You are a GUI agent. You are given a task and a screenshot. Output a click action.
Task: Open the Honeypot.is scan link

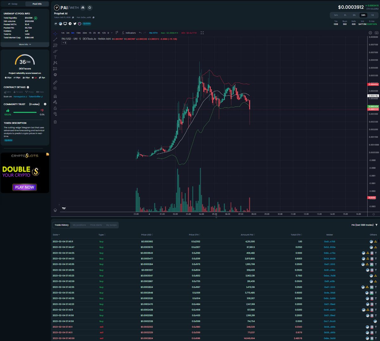[20, 97]
